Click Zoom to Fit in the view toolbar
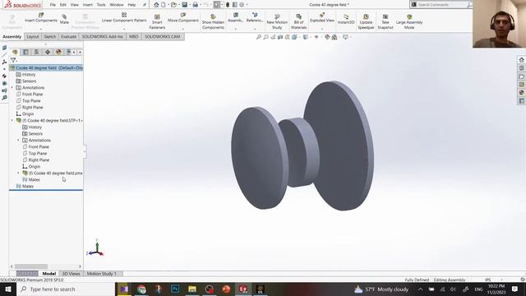This screenshot has width=526, height=296. pos(259,37)
